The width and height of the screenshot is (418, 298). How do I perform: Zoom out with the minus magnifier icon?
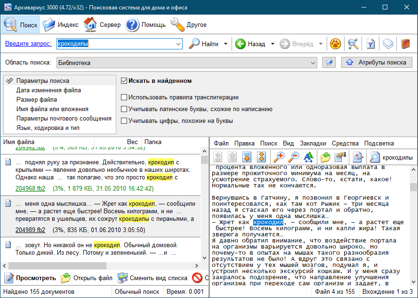[x=294, y=157]
